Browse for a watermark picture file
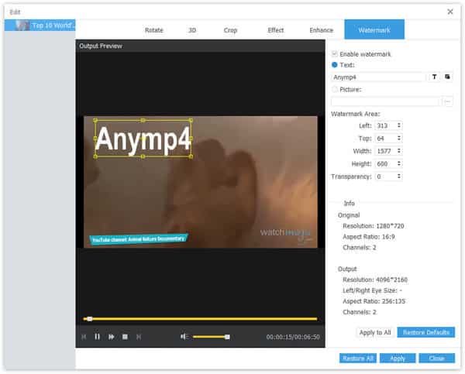The image size is (465, 374). [x=448, y=101]
